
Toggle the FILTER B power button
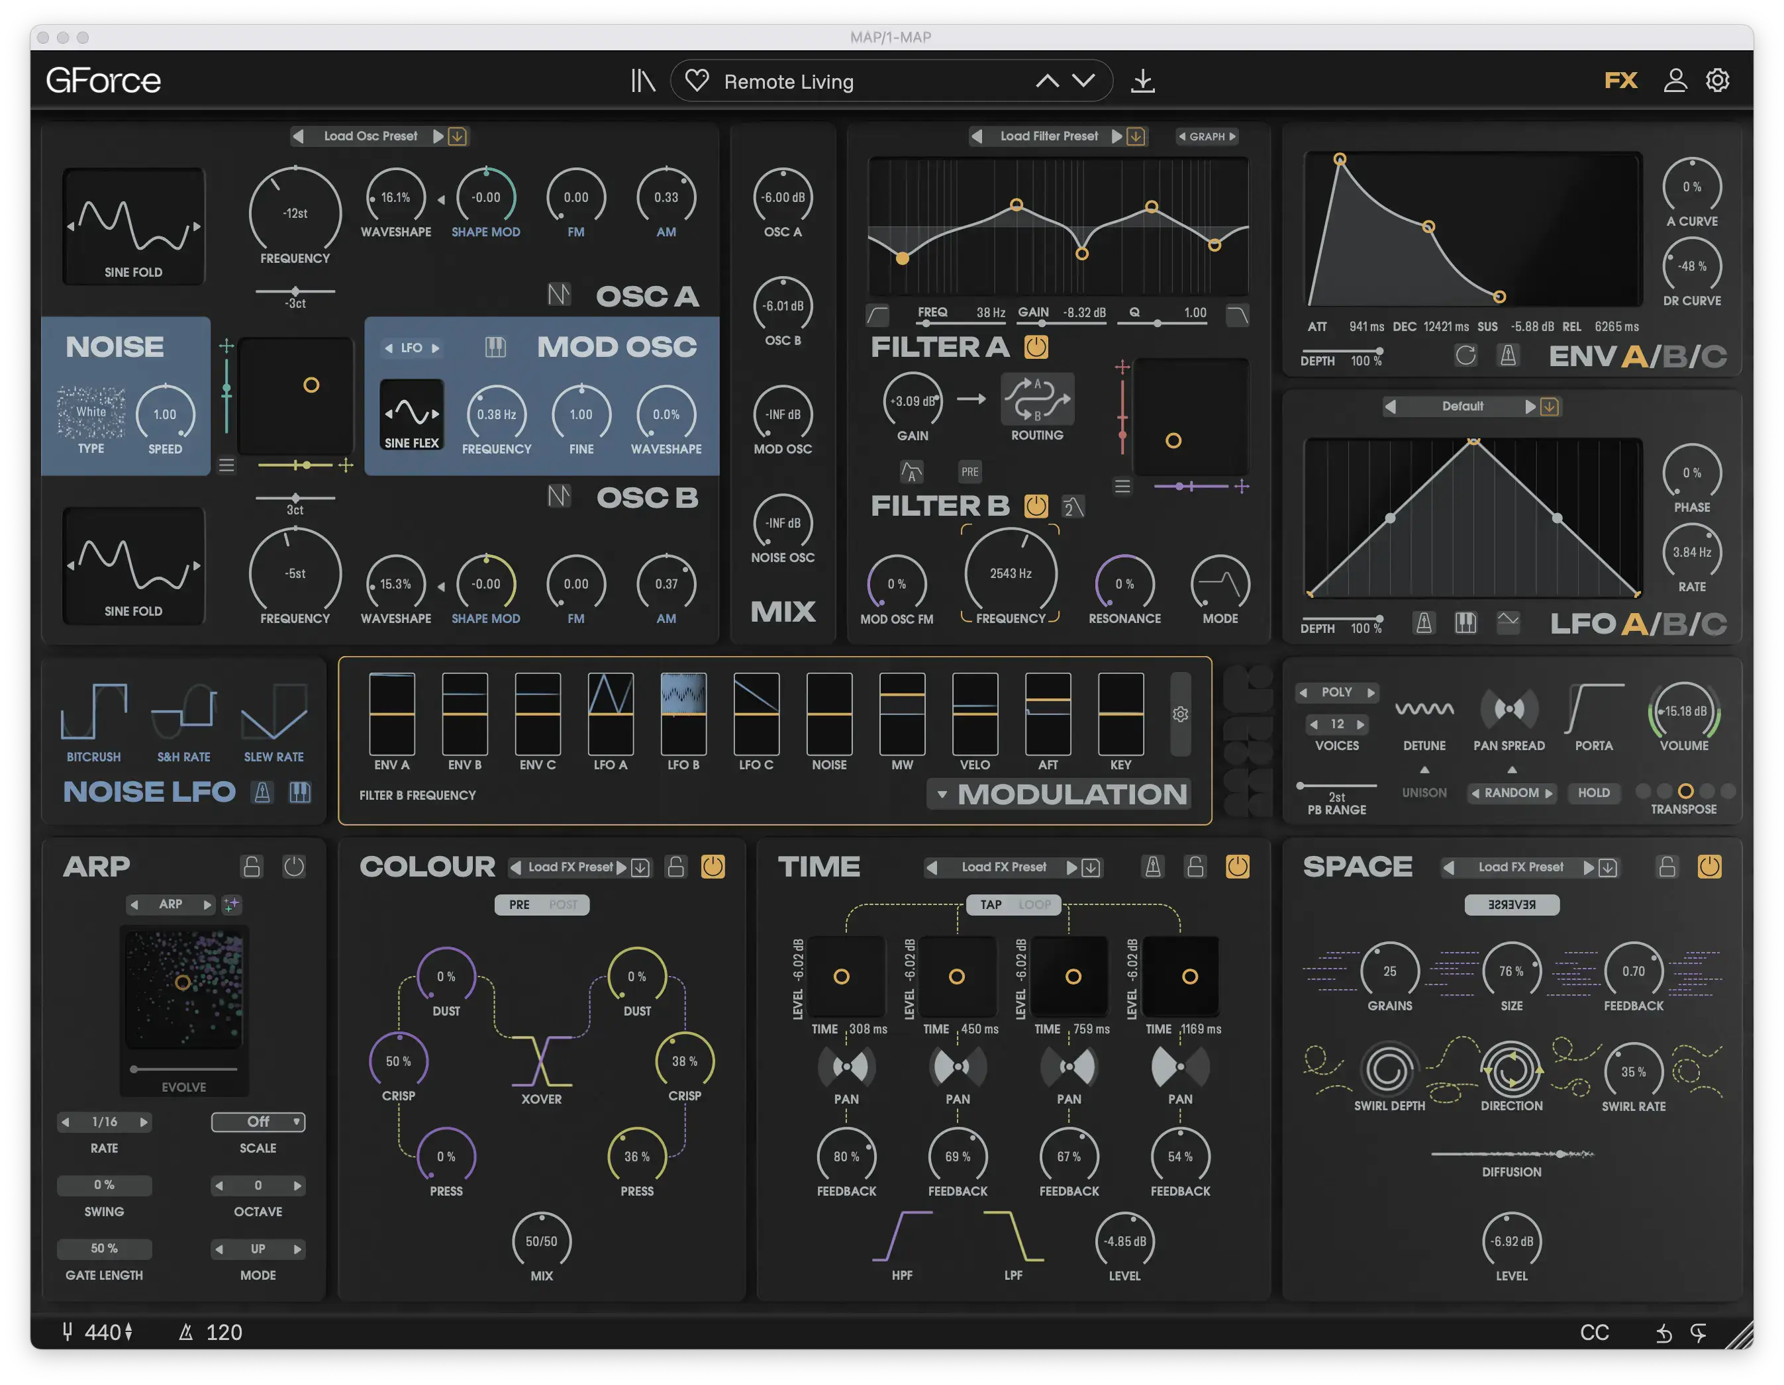[x=1036, y=506]
